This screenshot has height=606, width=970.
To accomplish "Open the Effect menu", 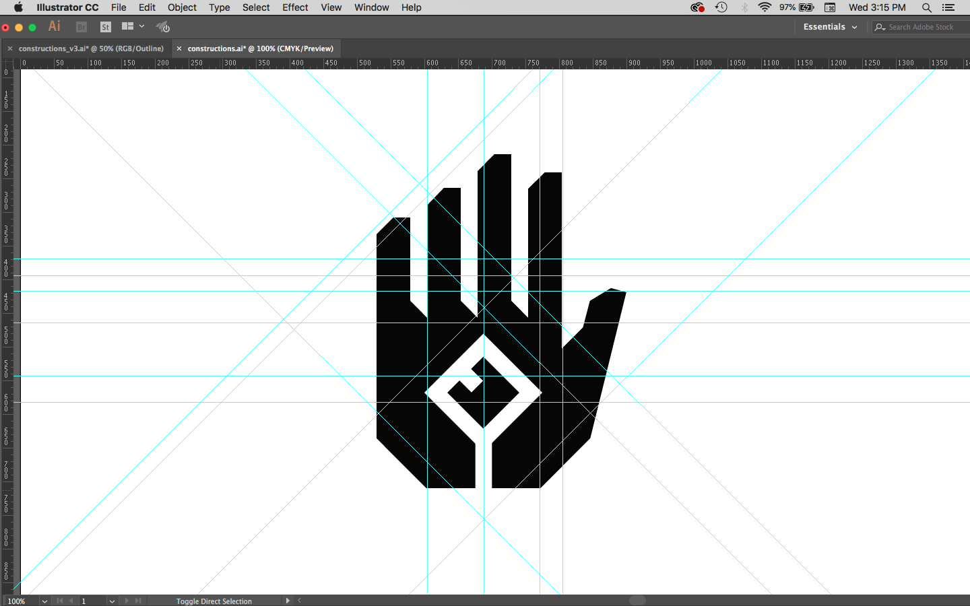I will point(295,7).
